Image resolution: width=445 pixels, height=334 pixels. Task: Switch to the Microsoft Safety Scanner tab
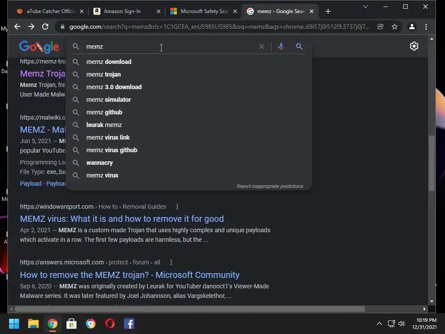204,11
